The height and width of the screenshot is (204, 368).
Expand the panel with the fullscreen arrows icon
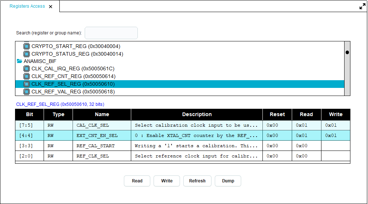[x=363, y=7]
